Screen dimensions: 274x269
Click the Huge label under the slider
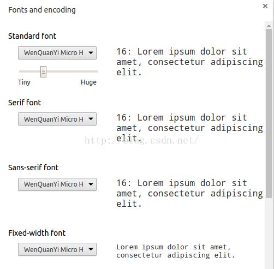(88, 82)
